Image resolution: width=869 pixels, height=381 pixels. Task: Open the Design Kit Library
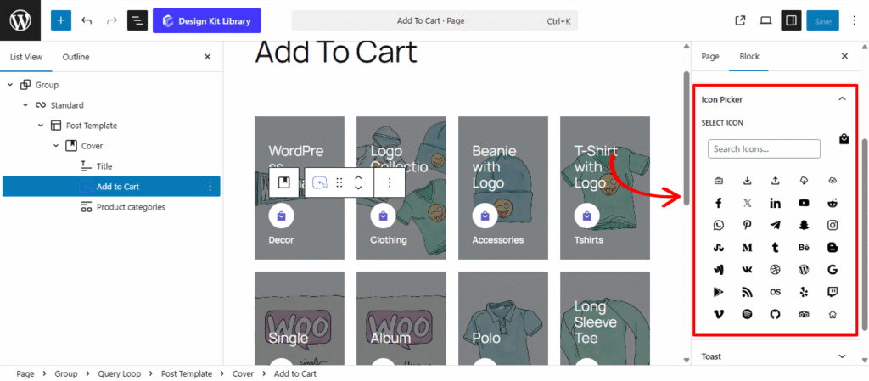click(207, 20)
